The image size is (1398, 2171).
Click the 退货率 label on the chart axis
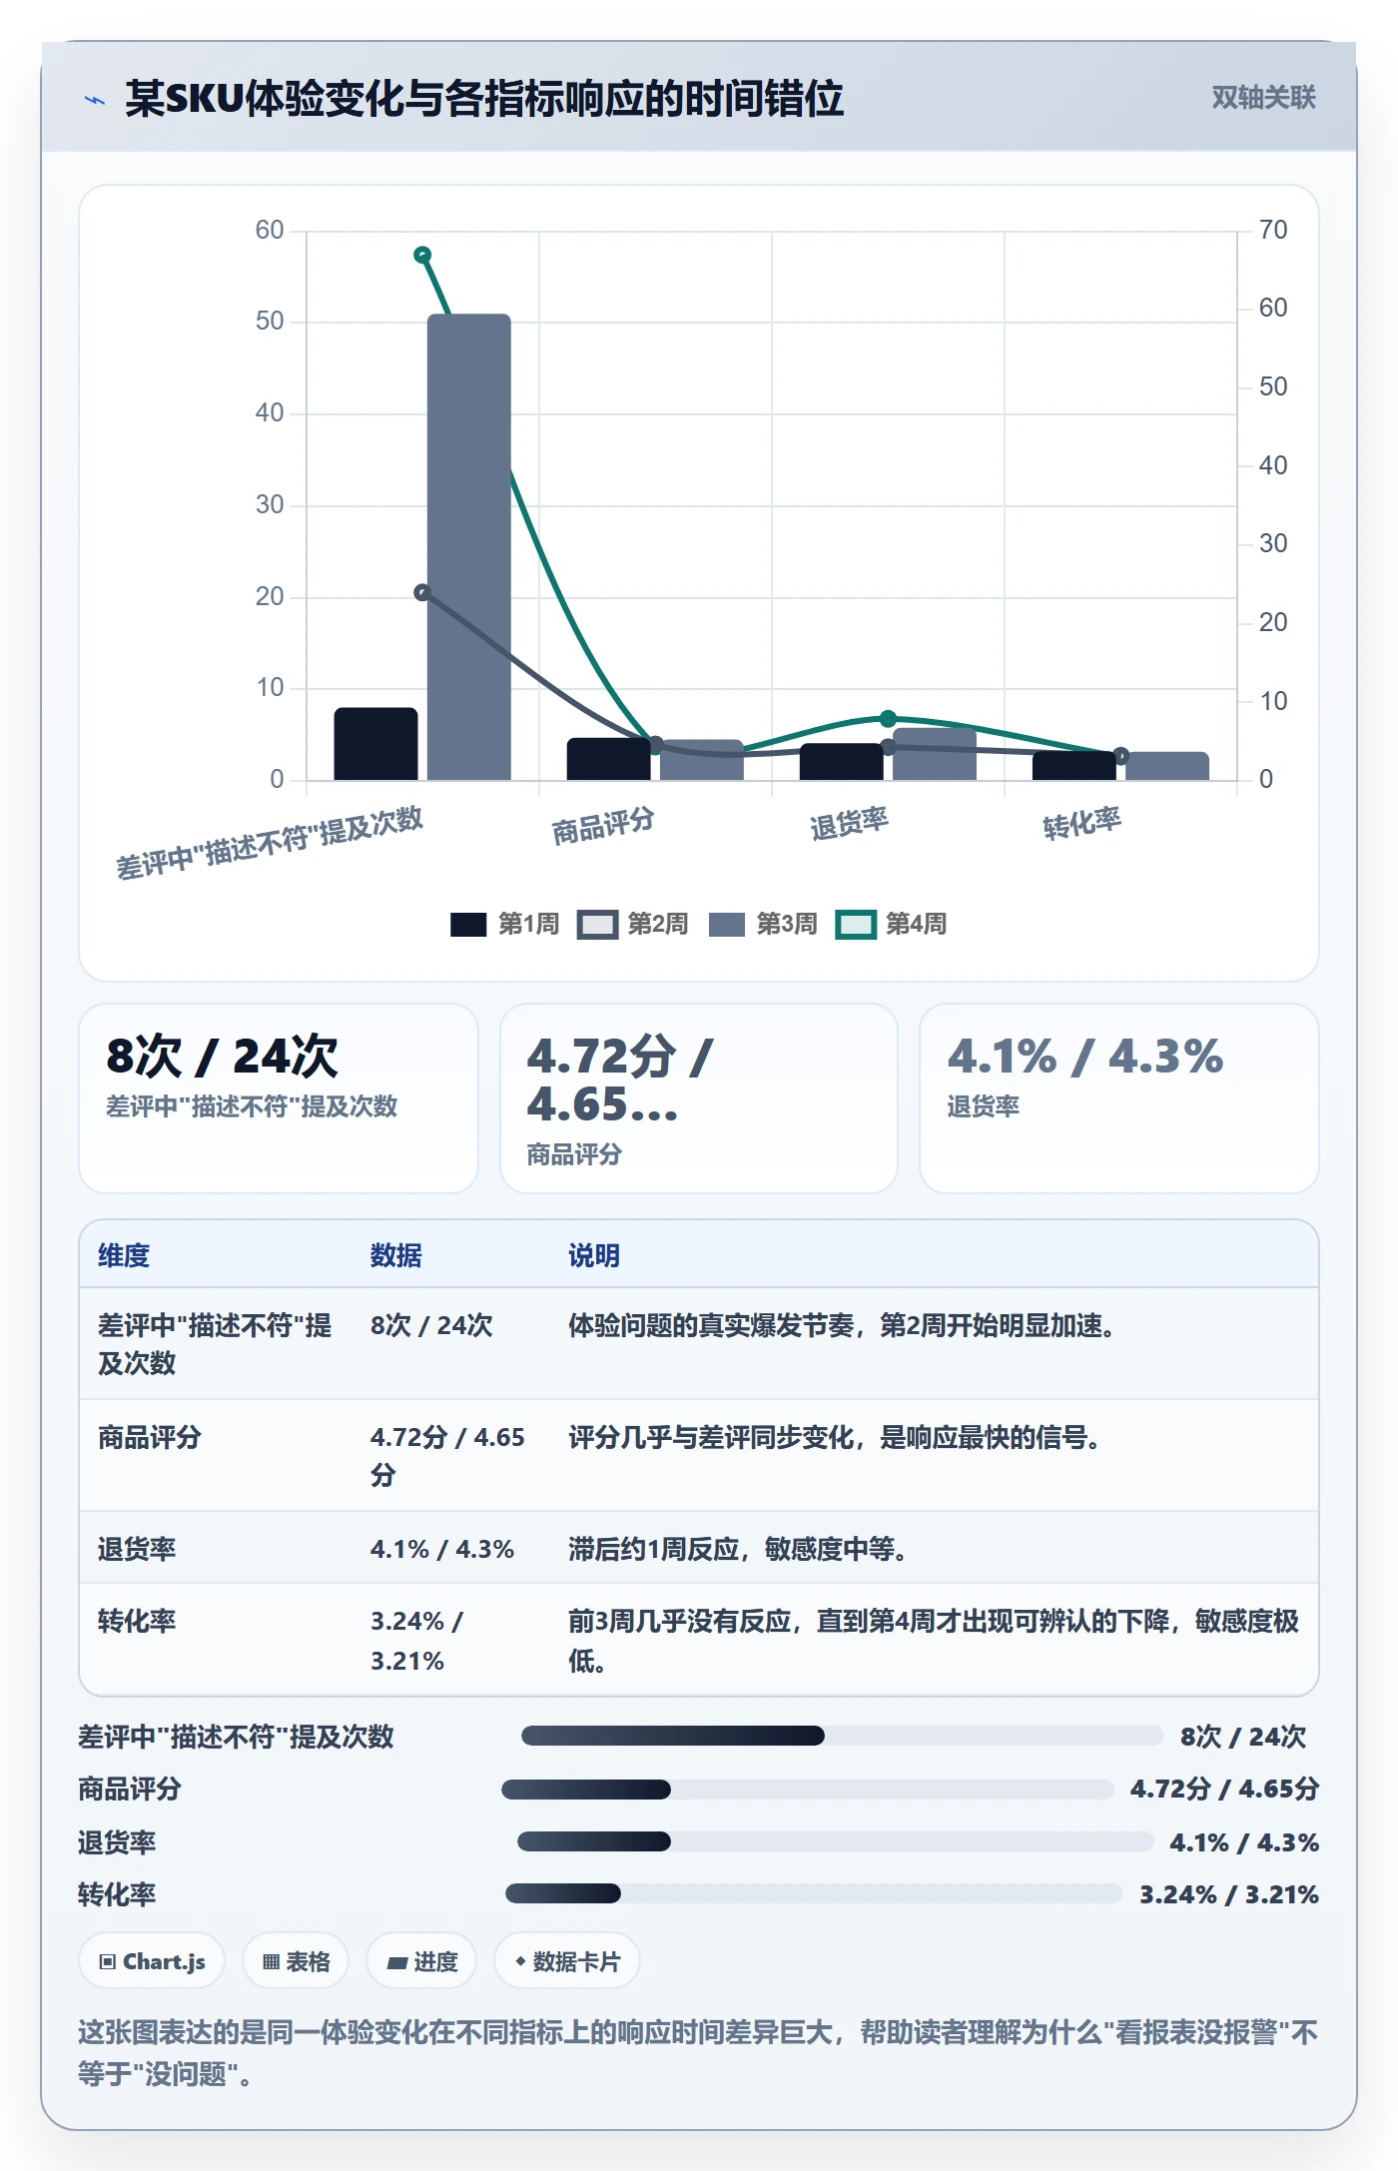point(849,824)
